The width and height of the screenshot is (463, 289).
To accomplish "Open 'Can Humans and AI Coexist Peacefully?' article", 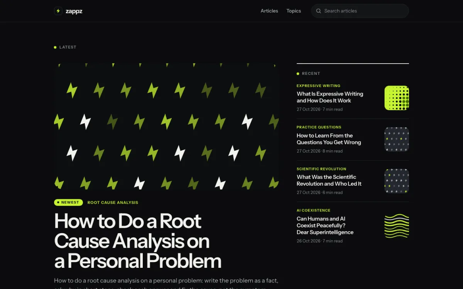I will click(325, 225).
